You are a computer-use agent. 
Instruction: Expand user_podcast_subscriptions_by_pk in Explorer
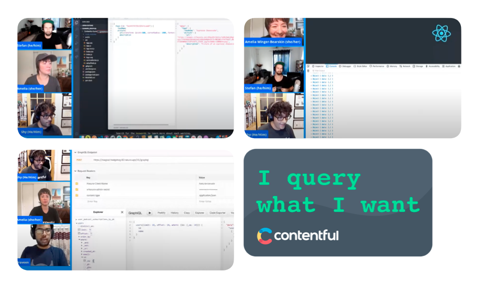(77, 219)
